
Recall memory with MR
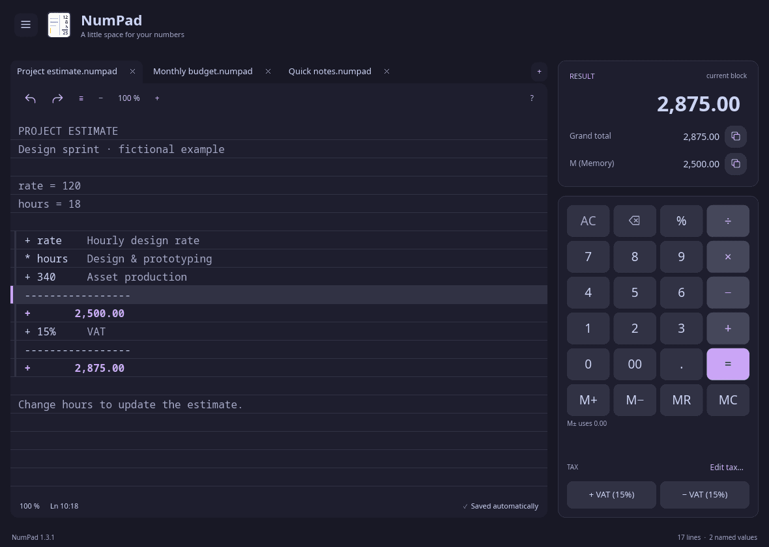[x=681, y=400]
